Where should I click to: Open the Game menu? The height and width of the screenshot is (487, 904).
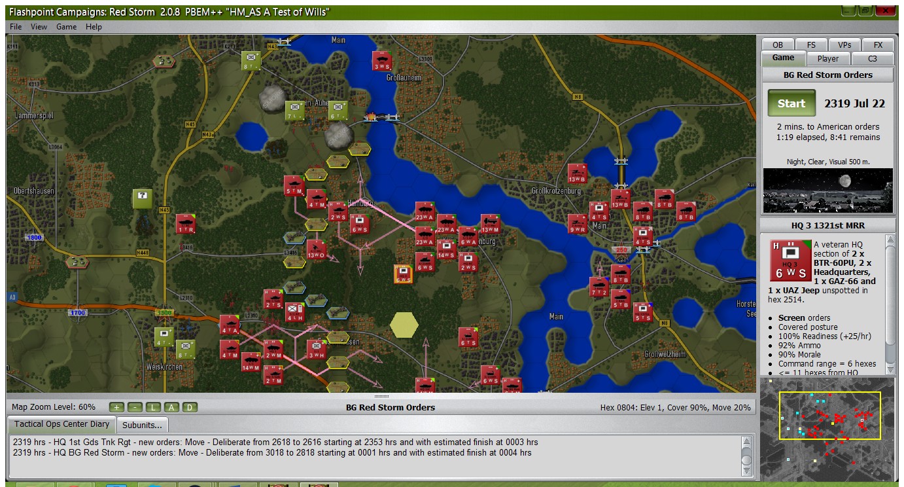click(x=66, y=27)
